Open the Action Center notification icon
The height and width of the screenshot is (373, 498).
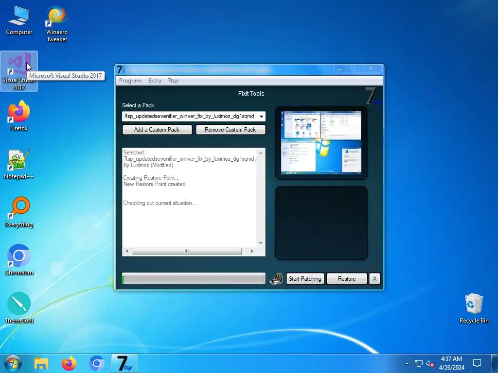(477, 363)
